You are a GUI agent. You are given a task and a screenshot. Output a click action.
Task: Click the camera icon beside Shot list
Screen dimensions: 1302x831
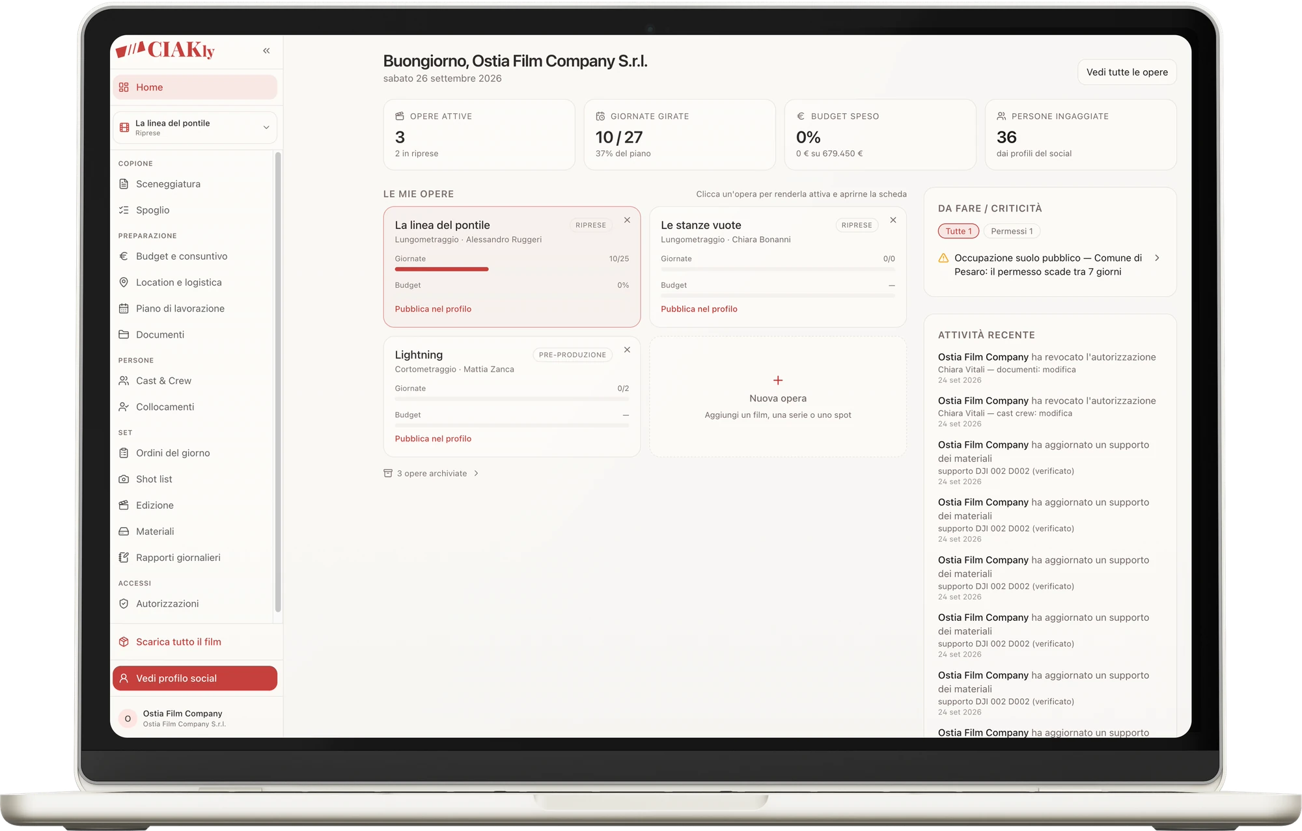pyautogui.click(x=124, y=479)
